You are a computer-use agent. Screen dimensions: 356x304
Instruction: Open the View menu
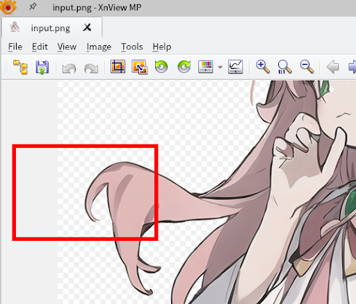(67, 47)
